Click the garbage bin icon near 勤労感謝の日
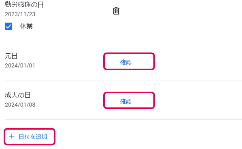242x149 pixels. point(116,11)
